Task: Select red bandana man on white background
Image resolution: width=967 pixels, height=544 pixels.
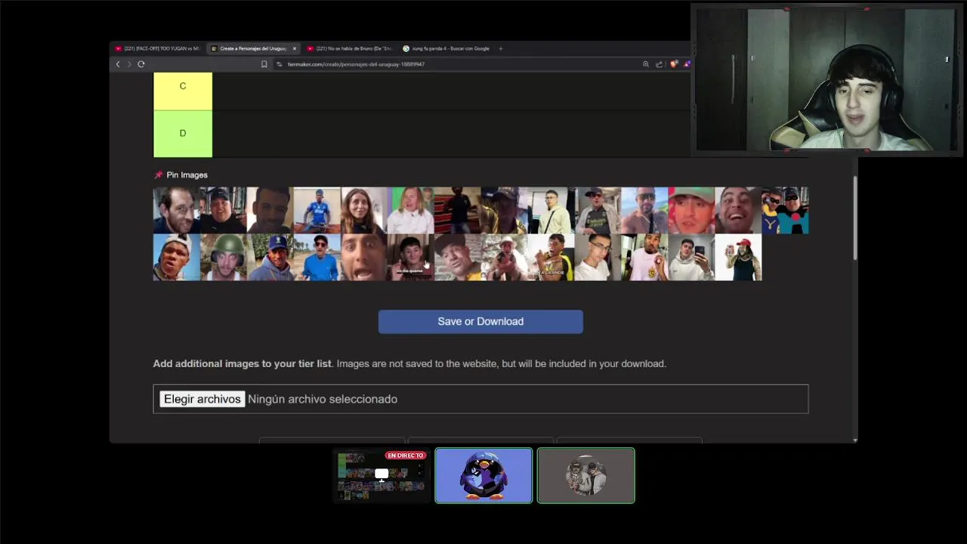Action: (x=739, y=257)
